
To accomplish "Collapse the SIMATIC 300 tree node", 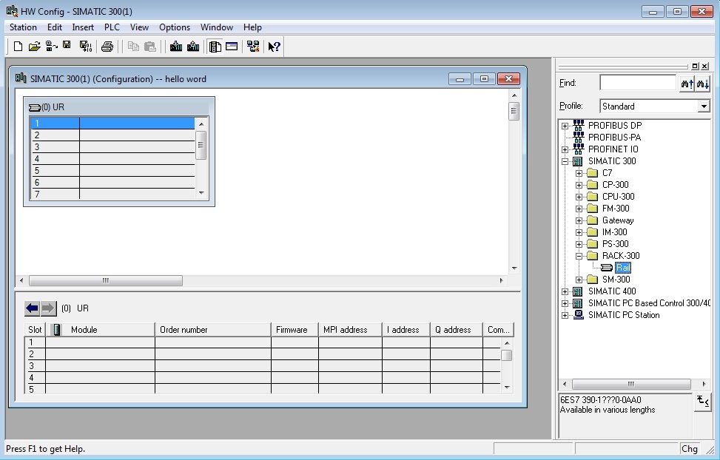I will (x=565, y=161).
